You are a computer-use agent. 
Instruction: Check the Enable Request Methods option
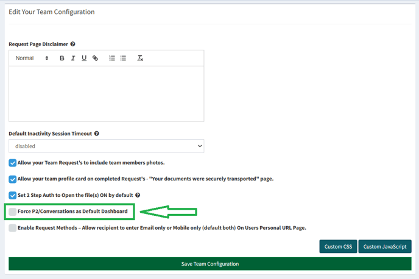[13, 228]
